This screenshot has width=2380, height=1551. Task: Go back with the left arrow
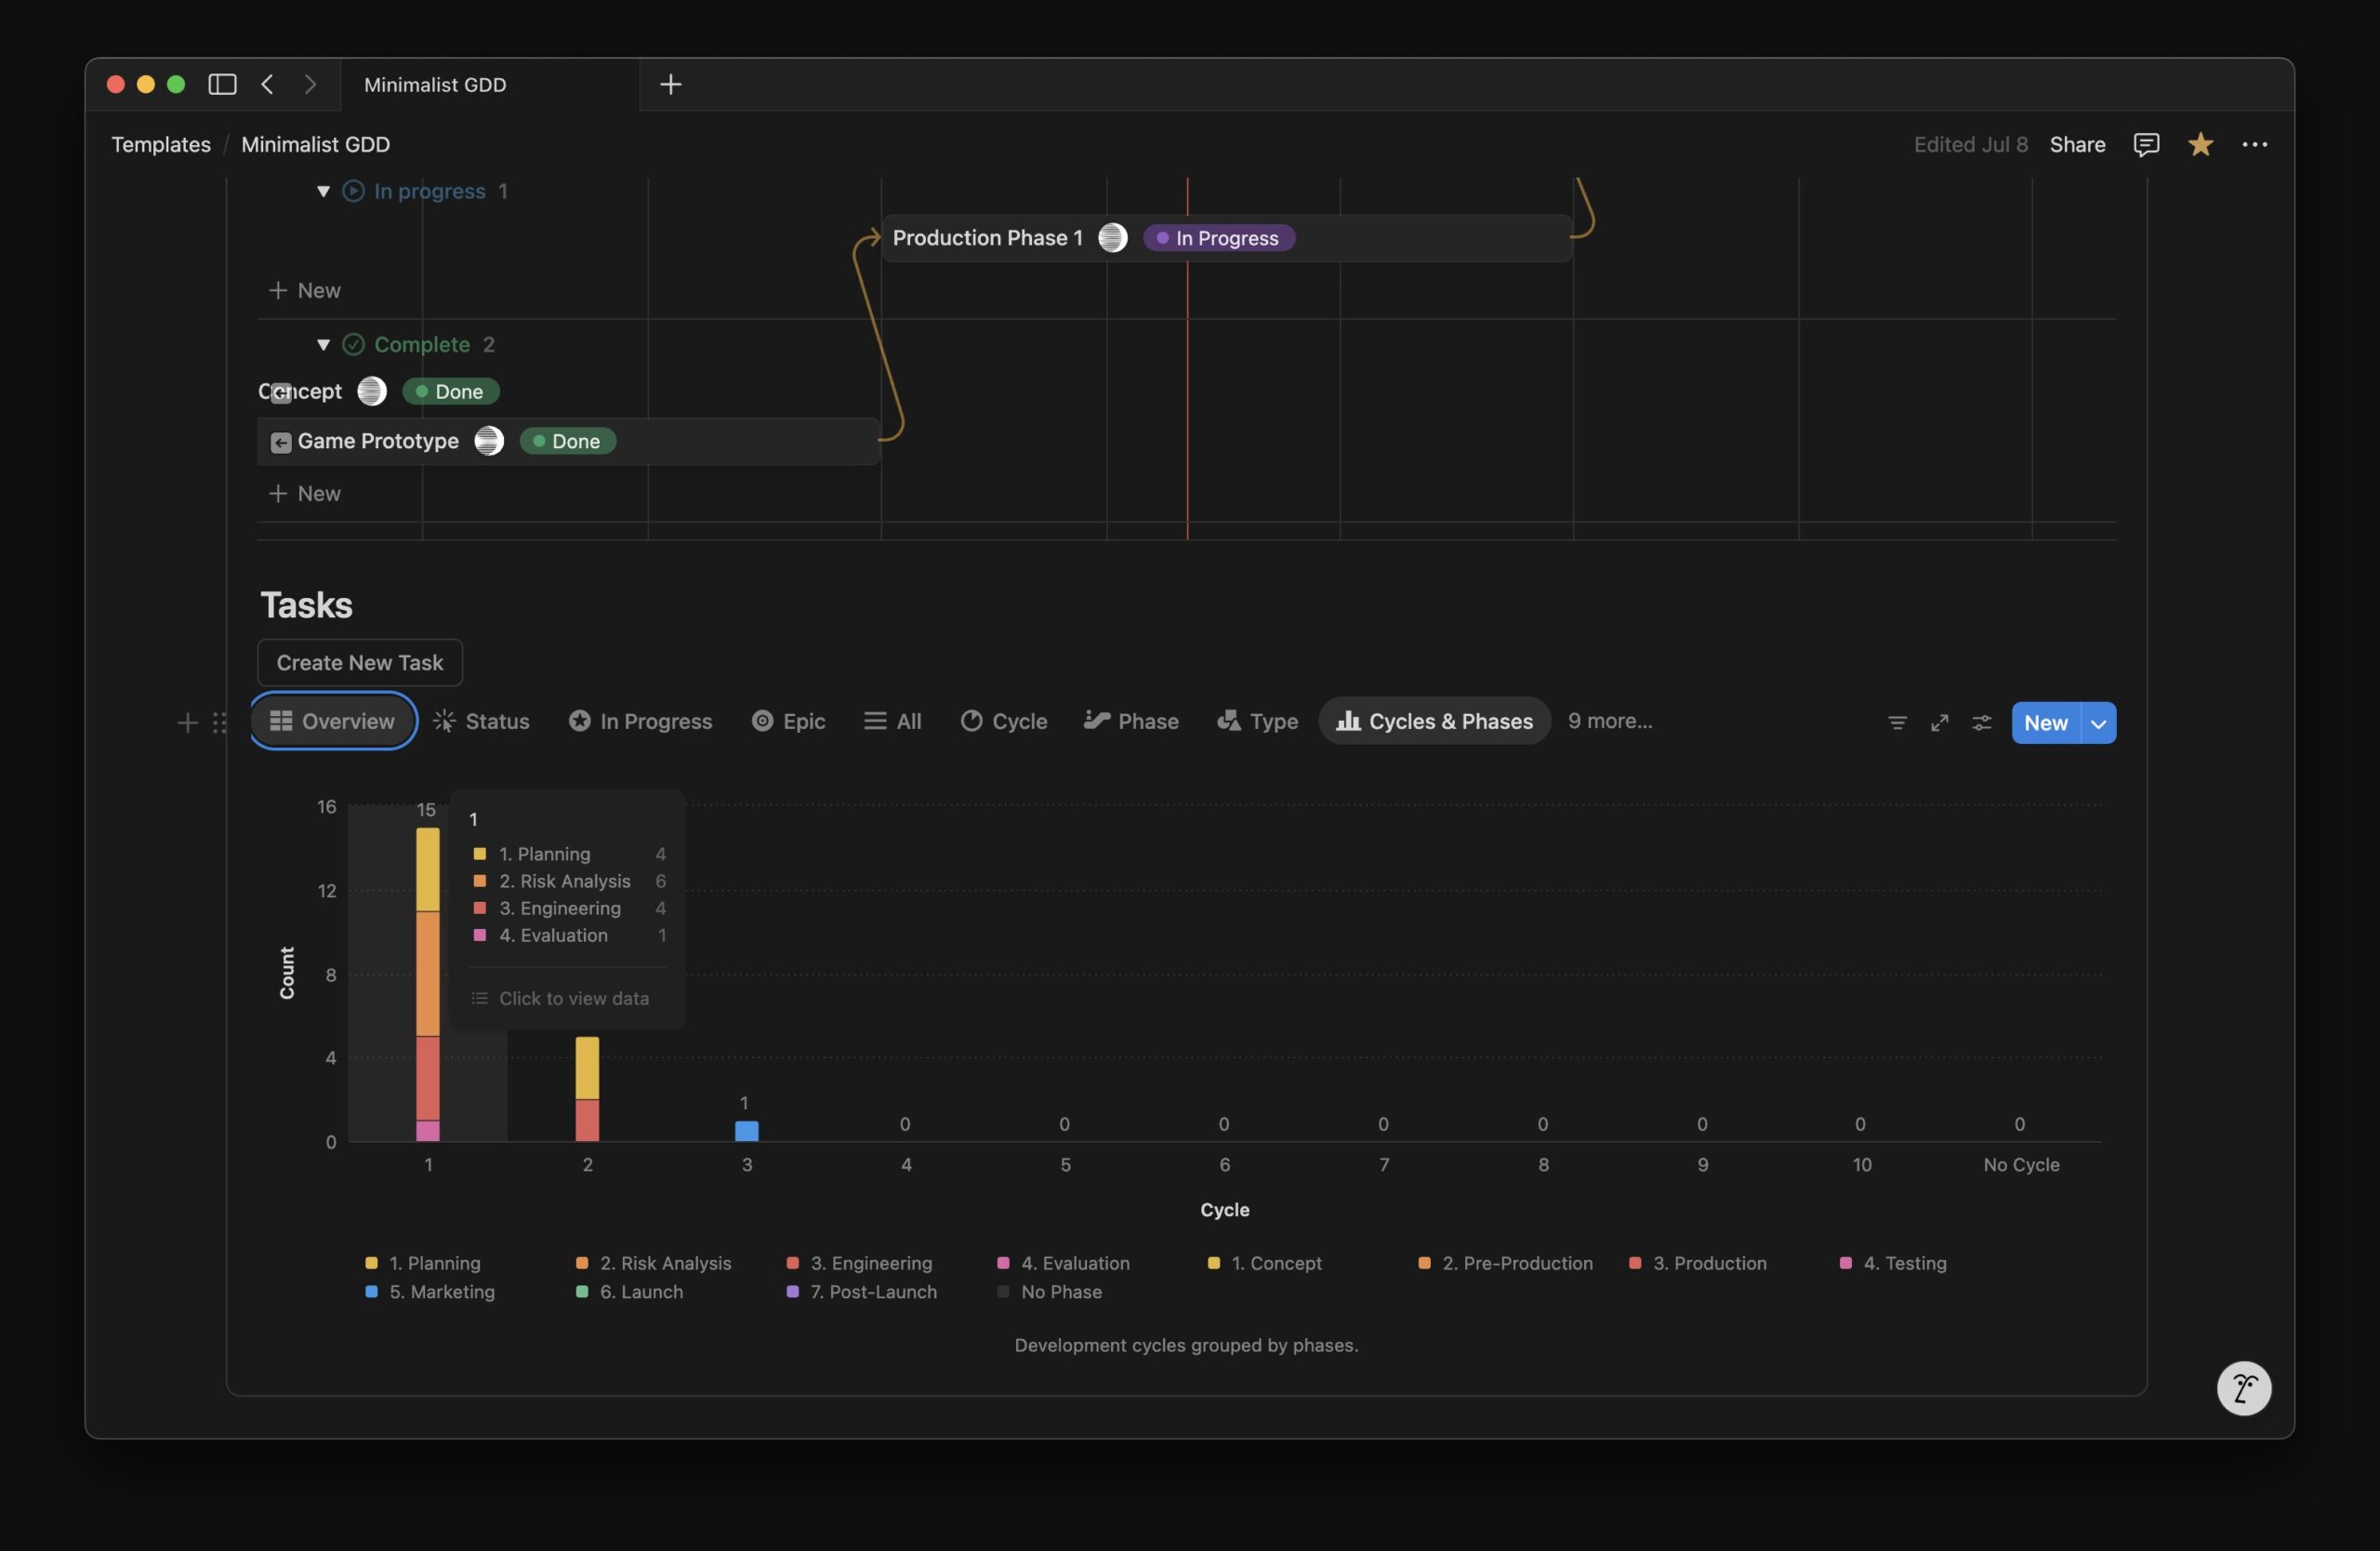pos(267,84)
